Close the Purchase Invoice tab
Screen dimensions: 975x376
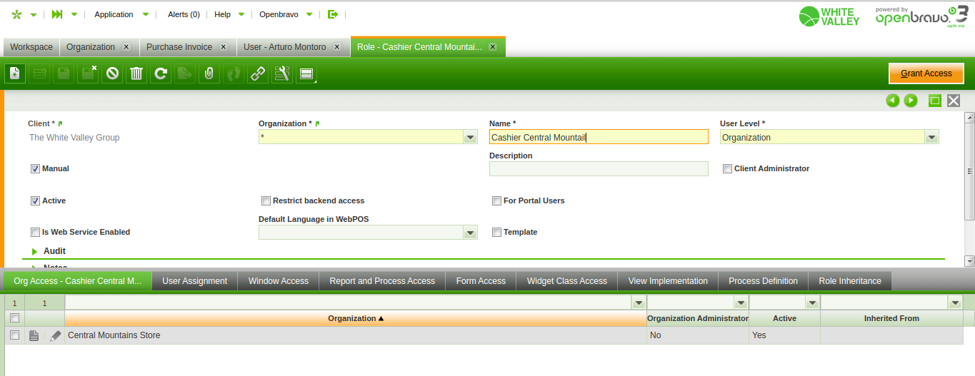pyautogui.click(x=224, y=47)
